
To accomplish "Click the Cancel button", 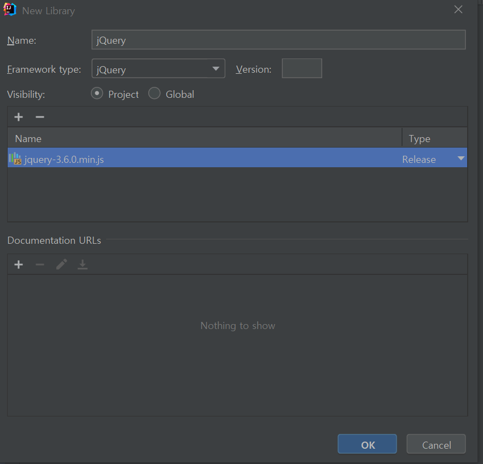I will (x=436, y=444).
